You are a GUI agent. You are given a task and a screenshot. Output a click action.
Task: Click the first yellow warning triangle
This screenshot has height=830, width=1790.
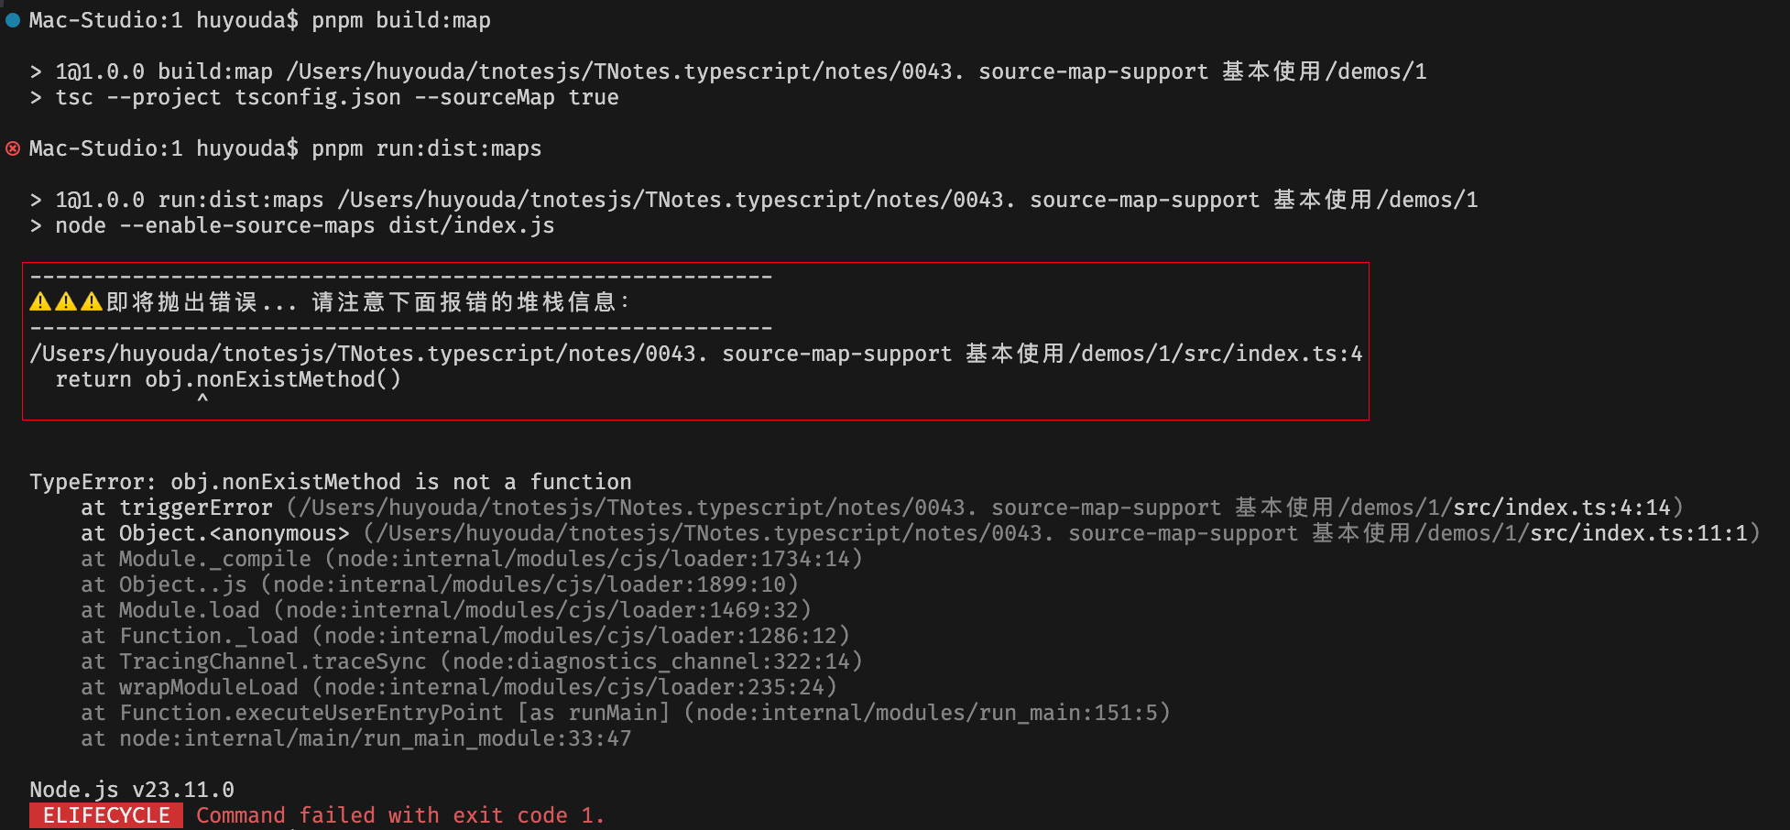pyautogui.click(x=40, y=302)
